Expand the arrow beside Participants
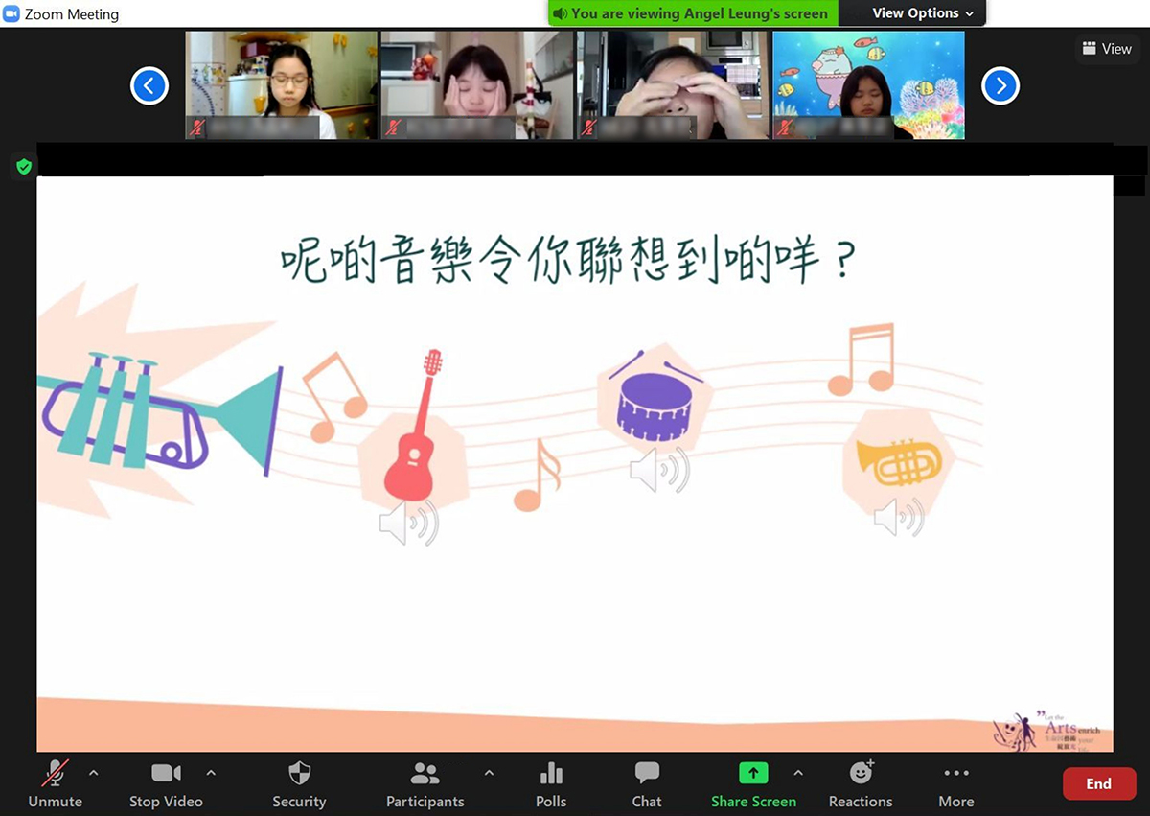The image size is (1150, 816). click(x=489, y=773)
